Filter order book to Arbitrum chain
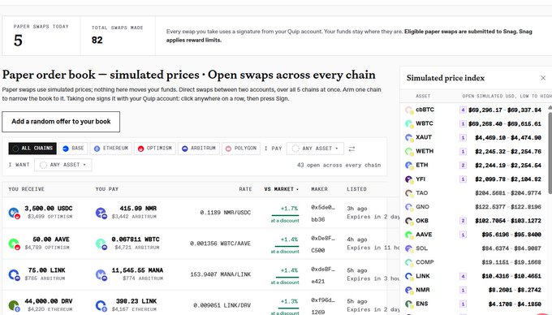552x315 pixels. tap(199, 149)
